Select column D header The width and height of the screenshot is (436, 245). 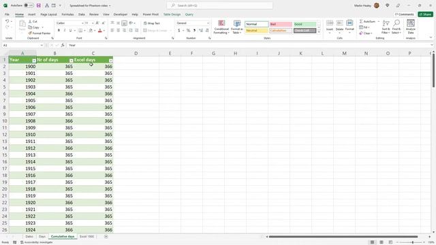[136, 53]
